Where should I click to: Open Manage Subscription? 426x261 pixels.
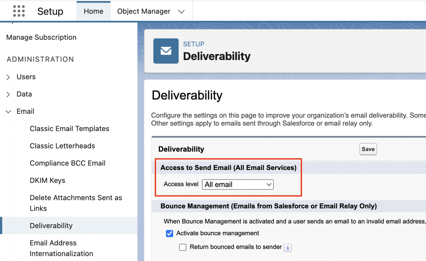[x=41, y=37]
